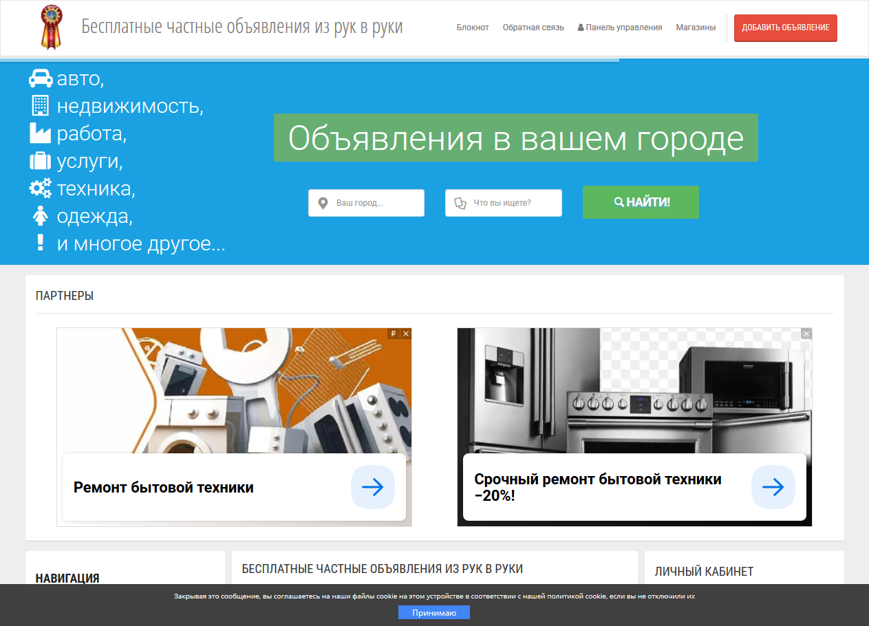Open the Блокнот menu item
This screenshot has height=626, width=869.
(473, 28)
